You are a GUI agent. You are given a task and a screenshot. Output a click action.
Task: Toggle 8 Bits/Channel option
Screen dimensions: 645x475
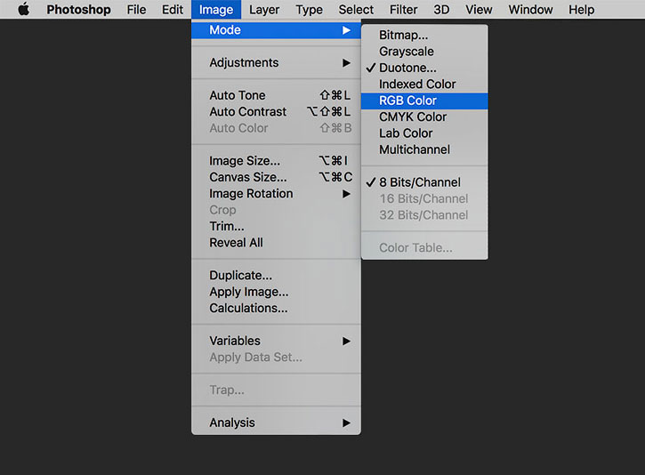coord(424,182)
